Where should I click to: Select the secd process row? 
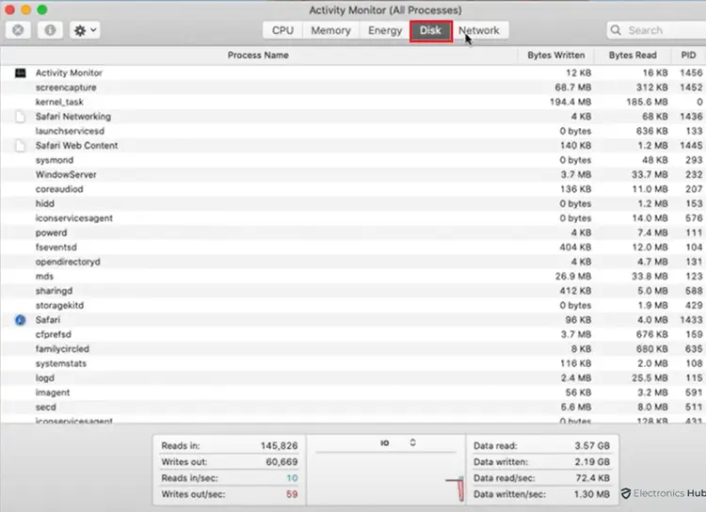coord(353,408)
